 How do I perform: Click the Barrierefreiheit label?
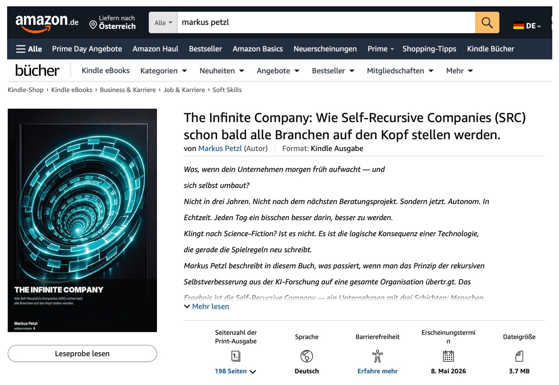point(377,337)
